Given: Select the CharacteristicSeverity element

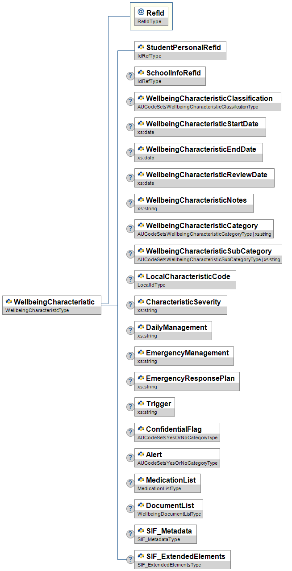Looking at the screenshot, I should [183, 302].
